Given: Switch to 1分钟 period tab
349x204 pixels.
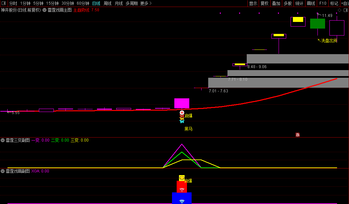Looking at the screenshot, I should (25, 3).
